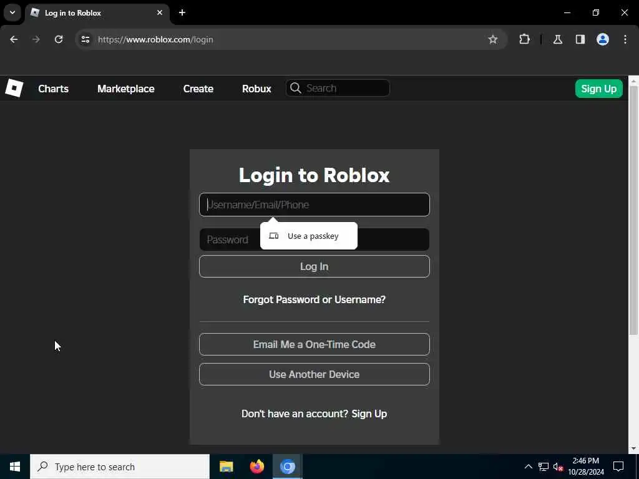The width and height of the screenshot is (639, 479).
Task: Open Firefox from the taskbar
Action: [256, 467]
